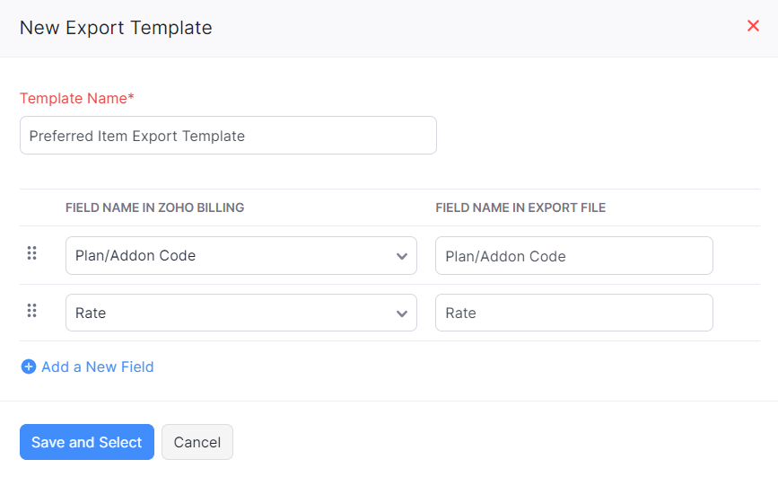
Task: Click the New Export Template title text
Action: pyautogui.click(x=116, y=28)
